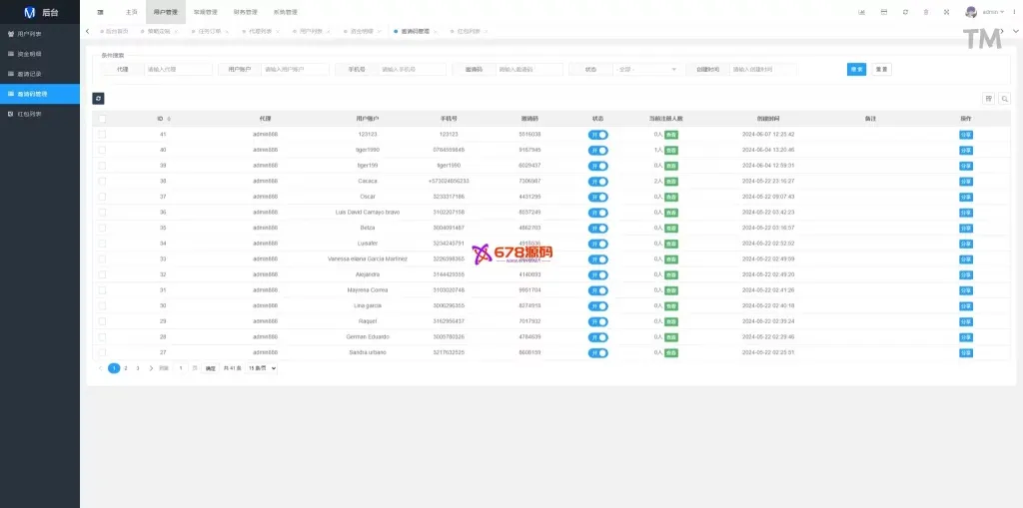Collapse the sidebar with the menu icon
This screenshot has width=1023, height=508.
click(x=100, y=12)
